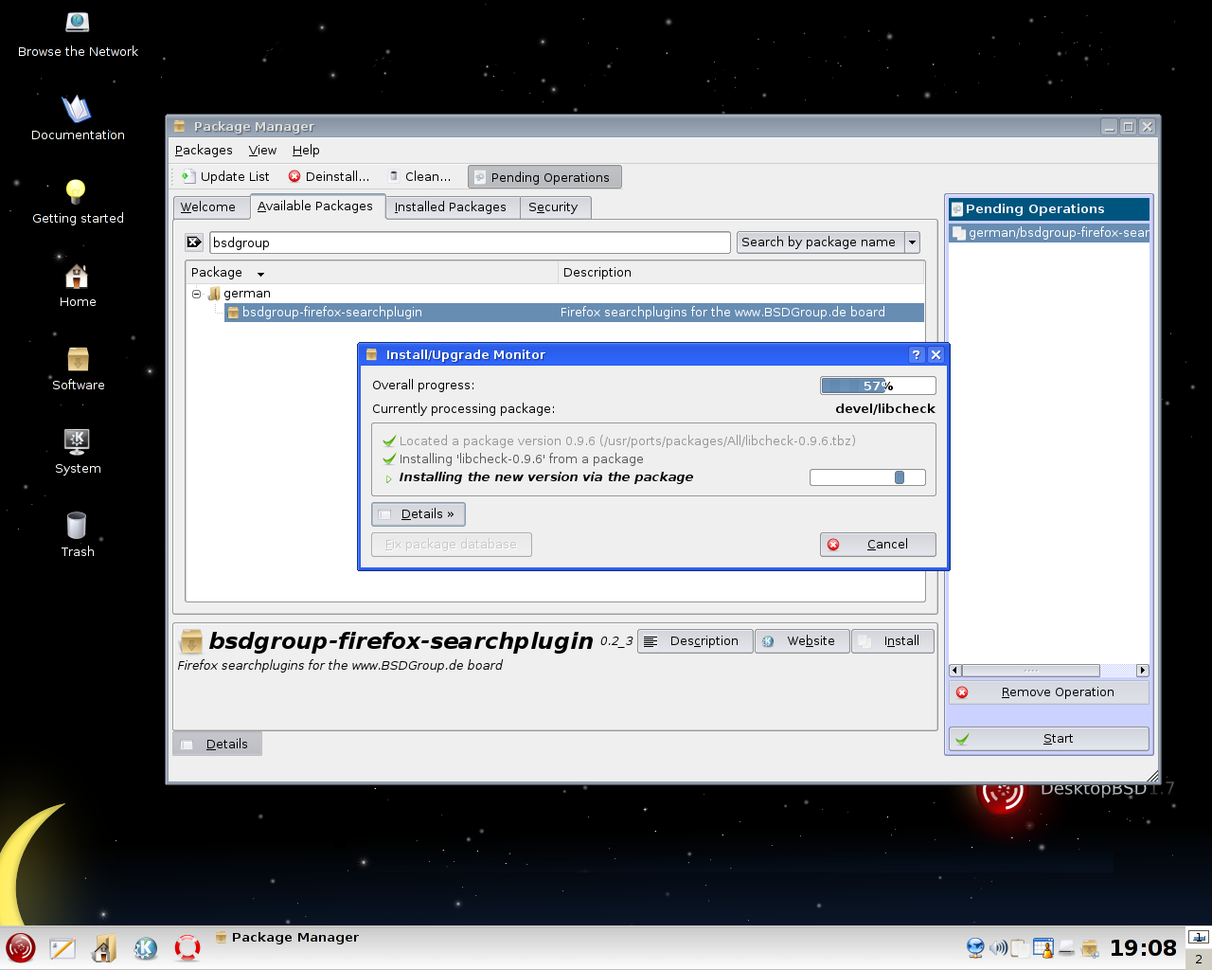Screen dimensions: 1212x970
Task: Select the german/bsdgroup-firefox pending operation entry
Action: 1049,233
